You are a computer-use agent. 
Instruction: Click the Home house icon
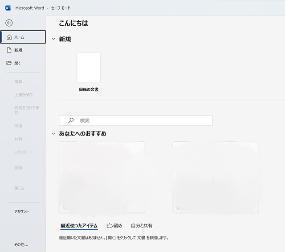[9, 37]
